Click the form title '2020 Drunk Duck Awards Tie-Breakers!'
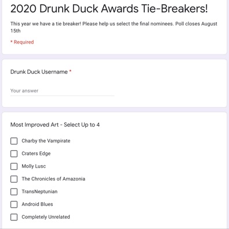This screenshot has width=229, height=229. (109, 9)
